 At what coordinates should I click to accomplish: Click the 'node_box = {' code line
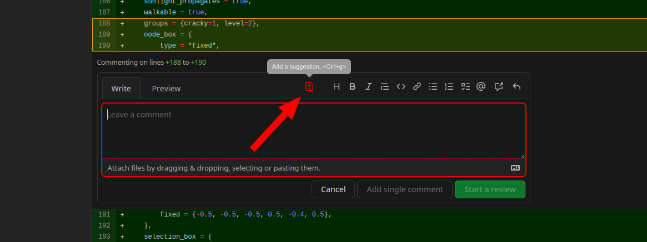[168, 34]
